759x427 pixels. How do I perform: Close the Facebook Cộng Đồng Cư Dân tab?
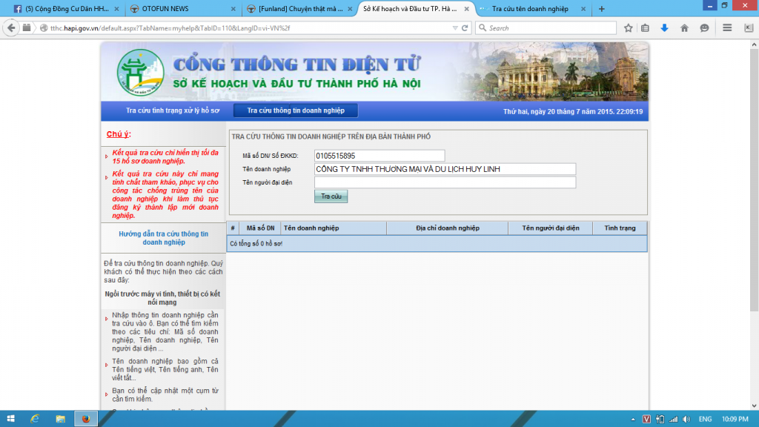click(116, 9)
